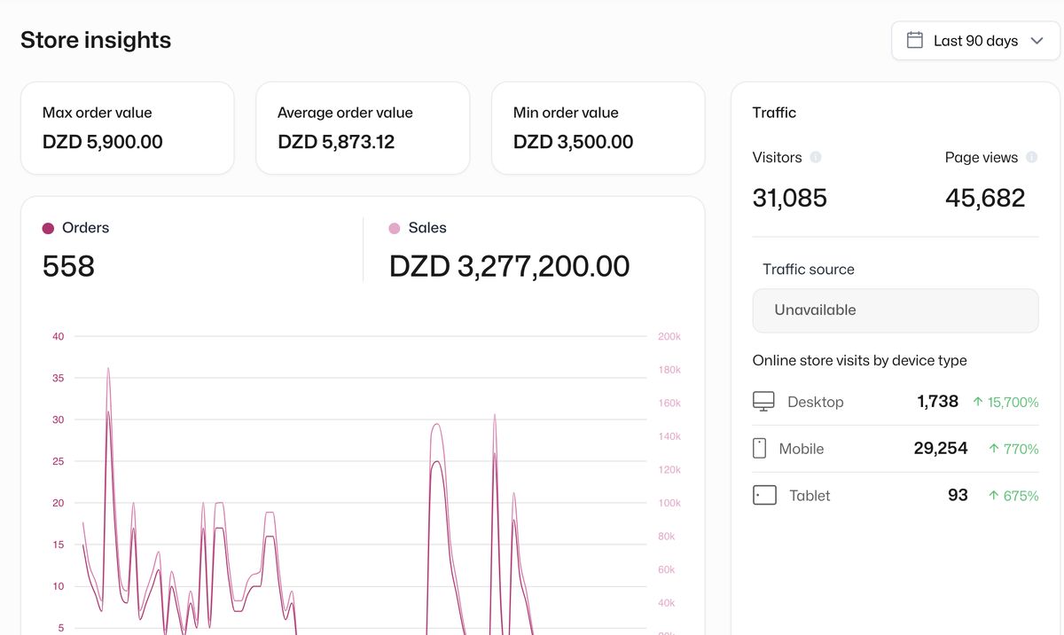Screen dimensions: 1064x635
Task: Click the 770% growth figure
Action: tap(1021, 449)
